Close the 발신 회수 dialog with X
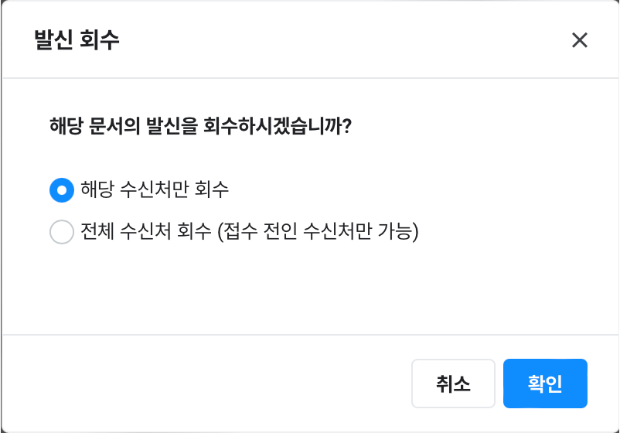The height and width of the screenshot is (433, 620). coord(579,40)
